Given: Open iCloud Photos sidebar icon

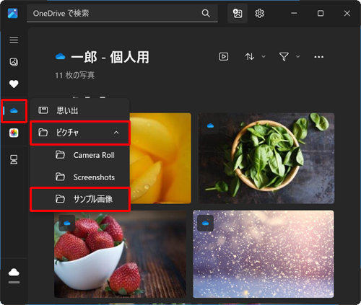Looking at the screenshot, I should [x=14, y=133].
